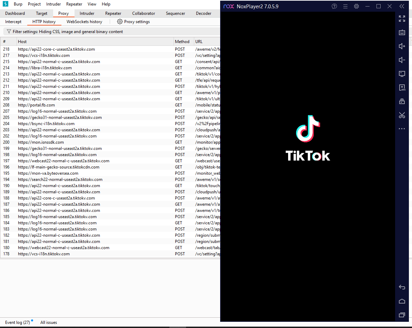Screen dimensions: 412x328
Task: Open Nox settings gear in title bar
Action: coord(356,6)
